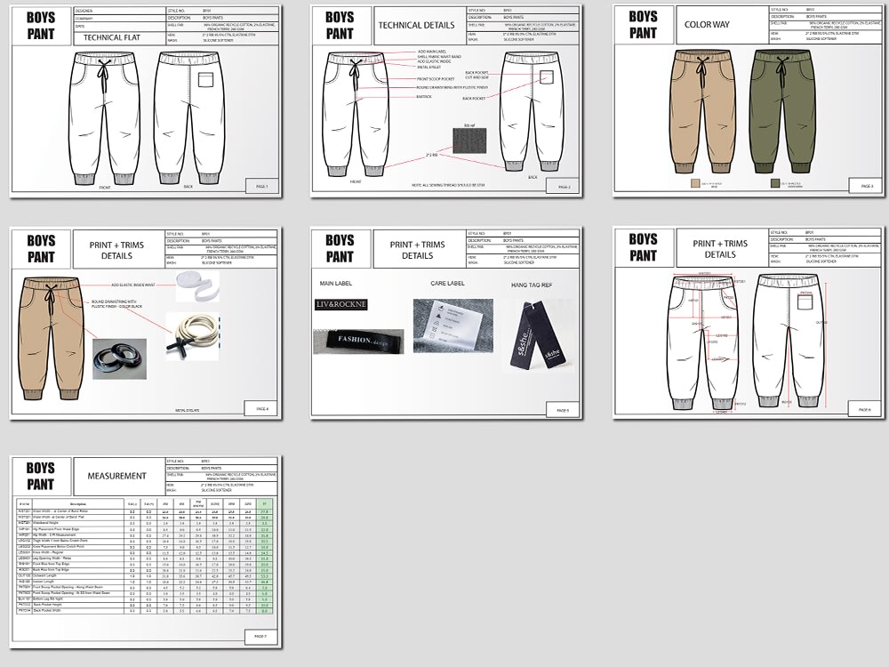
Task: Click the PAGE-1 box
Action: [262, 186]
